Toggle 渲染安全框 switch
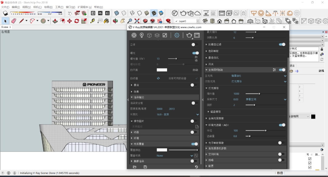Viewport: 328px width, 177px height. [195, 103]
